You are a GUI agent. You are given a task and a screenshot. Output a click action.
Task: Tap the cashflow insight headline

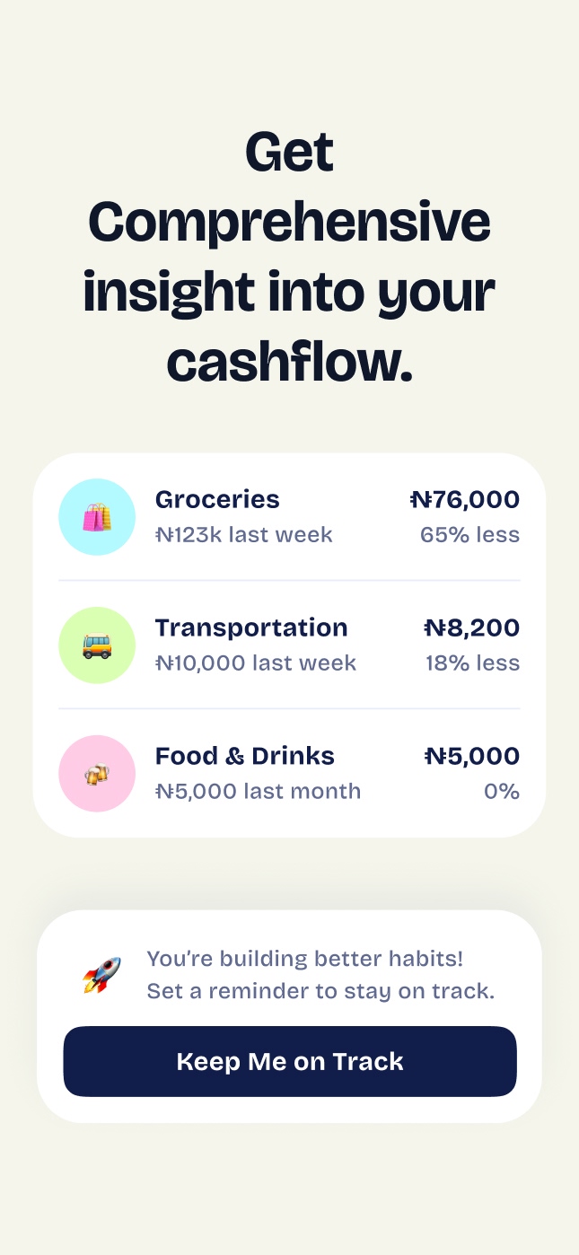(x=289, y=258)
